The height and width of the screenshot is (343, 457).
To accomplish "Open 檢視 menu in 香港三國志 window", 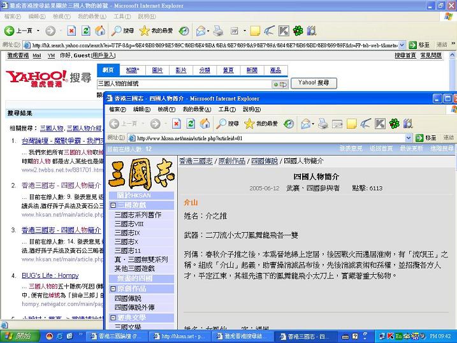I will click(x=166, y=109).
